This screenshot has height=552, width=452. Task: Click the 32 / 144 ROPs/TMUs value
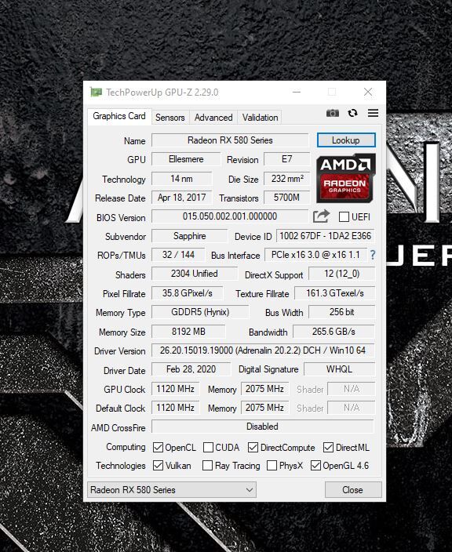point(178,255)
